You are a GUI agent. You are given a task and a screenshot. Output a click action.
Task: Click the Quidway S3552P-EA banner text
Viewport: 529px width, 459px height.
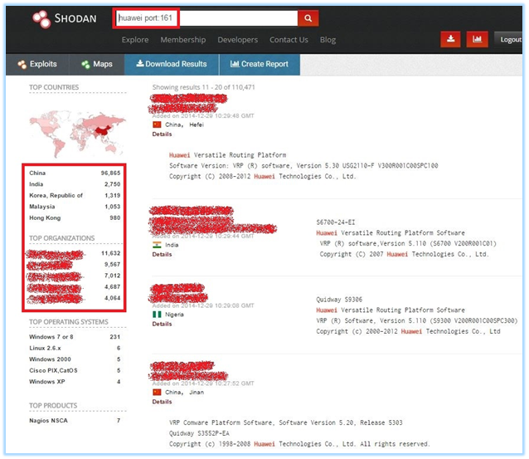pos(199,433)
